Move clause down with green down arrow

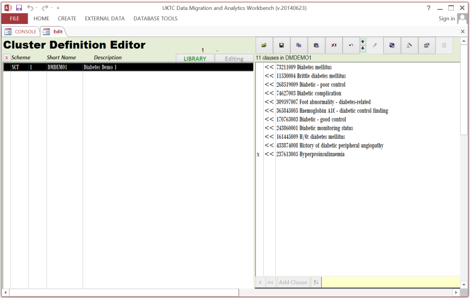click(x=363, y=49)
